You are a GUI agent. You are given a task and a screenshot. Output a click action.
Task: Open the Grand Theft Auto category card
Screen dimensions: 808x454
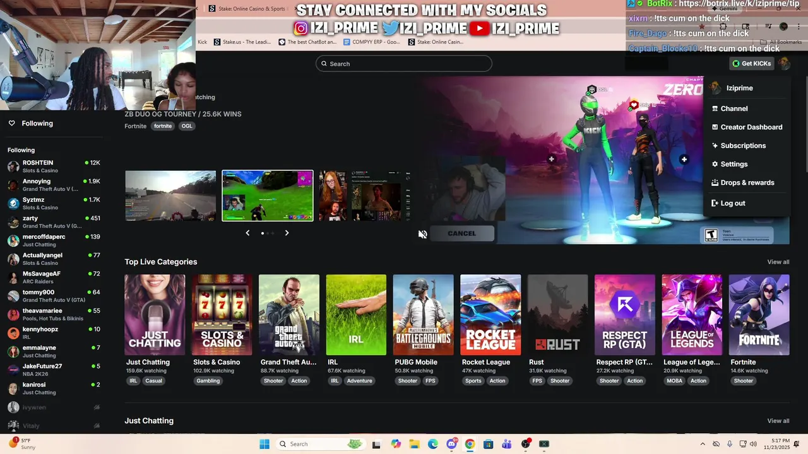point(289,315)
